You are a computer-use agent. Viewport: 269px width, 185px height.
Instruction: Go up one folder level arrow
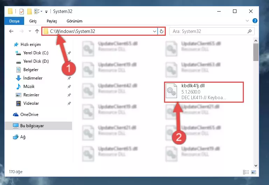(37, 31)
